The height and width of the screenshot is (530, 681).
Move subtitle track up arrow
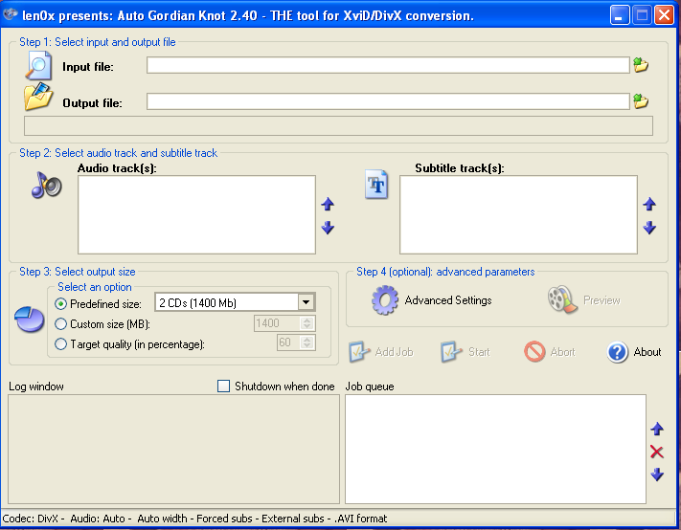[649, 204]
